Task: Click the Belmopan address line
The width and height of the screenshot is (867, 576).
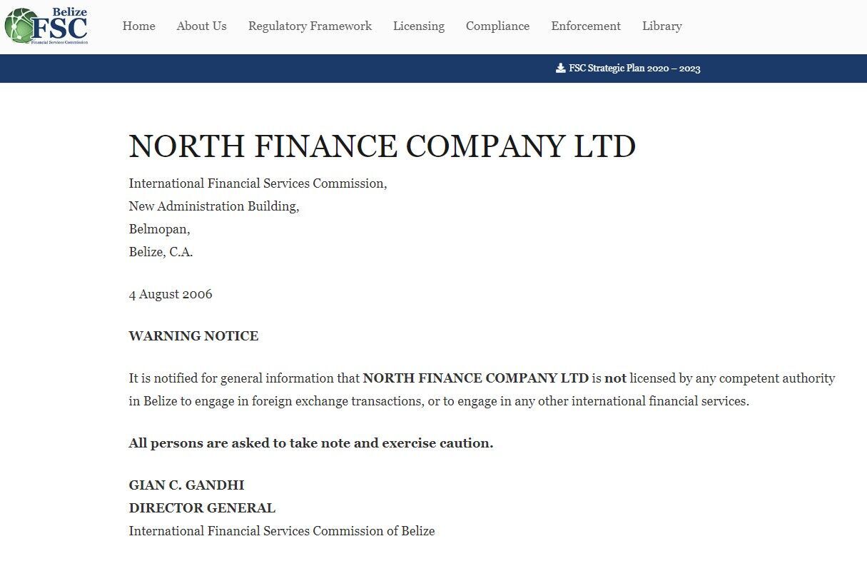Action: 160,230
